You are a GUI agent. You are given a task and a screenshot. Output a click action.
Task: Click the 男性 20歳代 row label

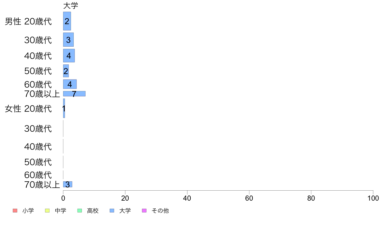pos(28,22)
